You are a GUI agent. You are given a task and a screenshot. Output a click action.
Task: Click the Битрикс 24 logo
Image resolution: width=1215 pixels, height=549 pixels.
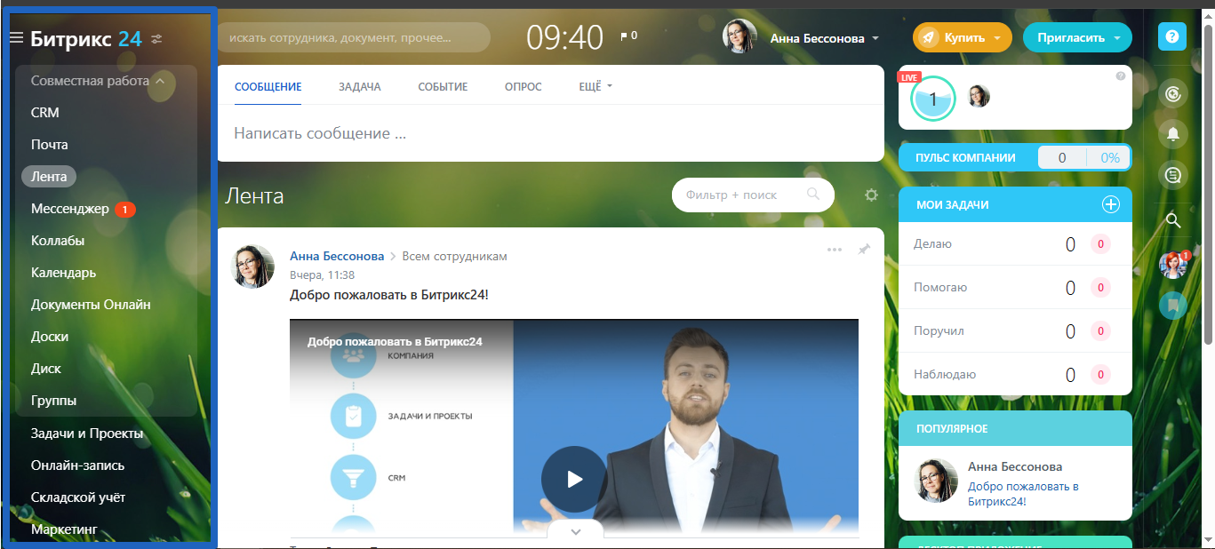click(86, 38)
